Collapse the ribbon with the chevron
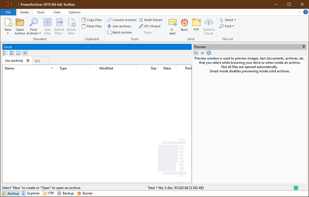The height and width of the screenshot is (197, 309). (x=299, y=12)
